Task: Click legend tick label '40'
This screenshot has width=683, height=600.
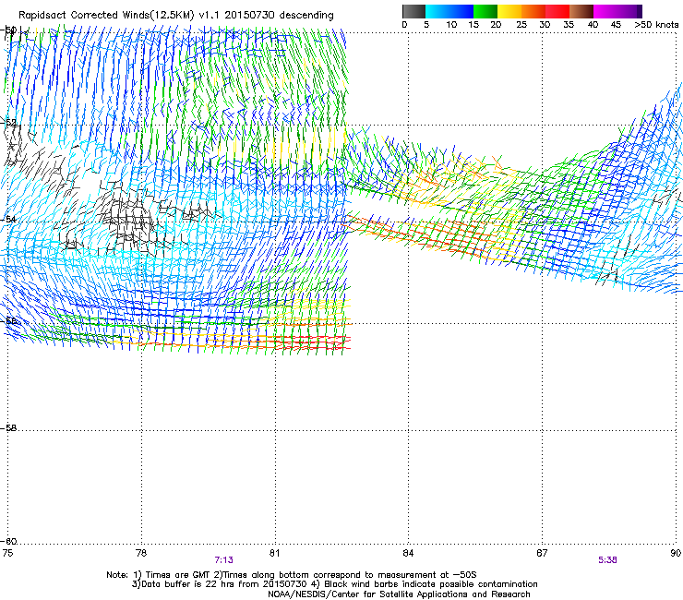Action: [593, 25]
